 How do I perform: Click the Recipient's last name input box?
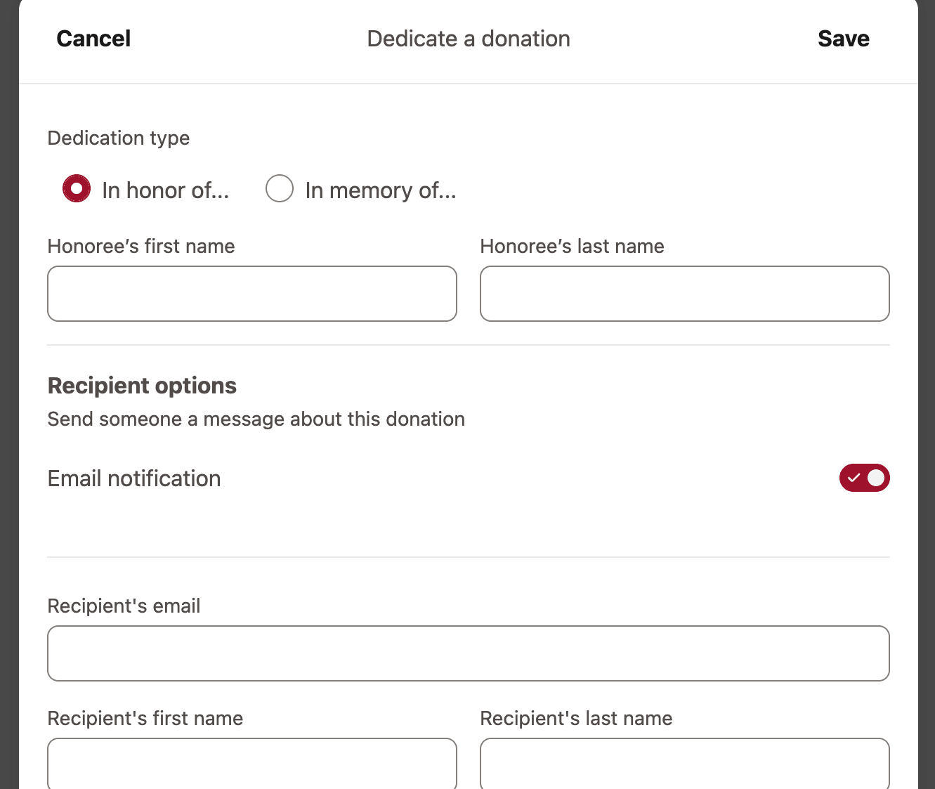(x=684, y=763)
